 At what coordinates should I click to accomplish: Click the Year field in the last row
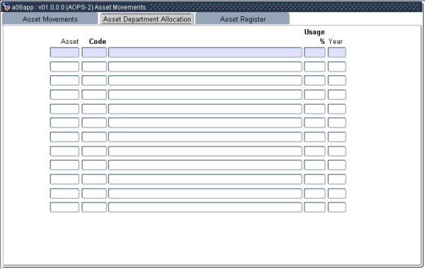[336, 207]
